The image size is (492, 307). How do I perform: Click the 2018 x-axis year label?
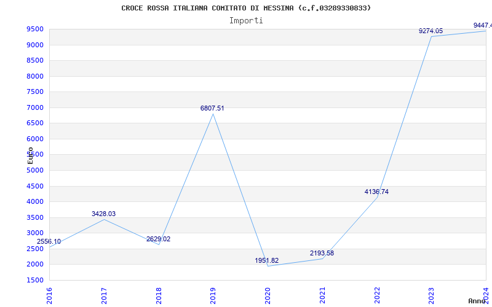159,296
